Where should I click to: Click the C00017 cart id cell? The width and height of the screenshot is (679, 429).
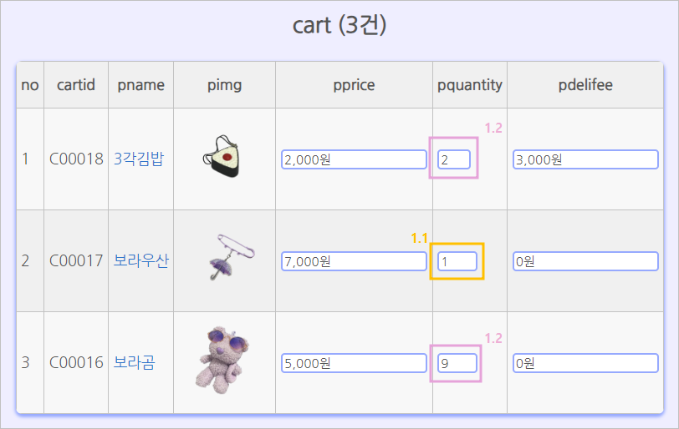[x=76, y=260]
